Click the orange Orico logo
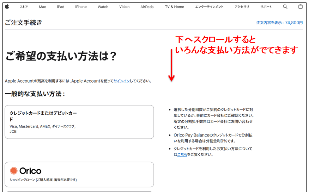 click(26, 171)
